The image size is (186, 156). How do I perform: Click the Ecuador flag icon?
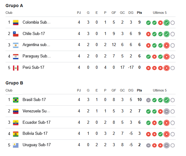point(16,123)
